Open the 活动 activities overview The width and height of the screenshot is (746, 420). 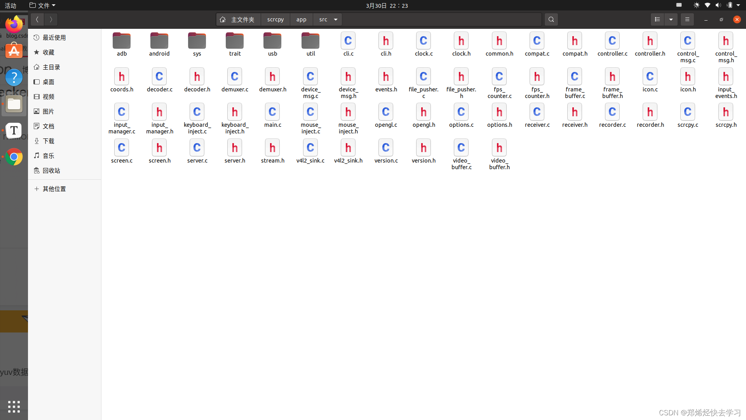tap(10, 5)
